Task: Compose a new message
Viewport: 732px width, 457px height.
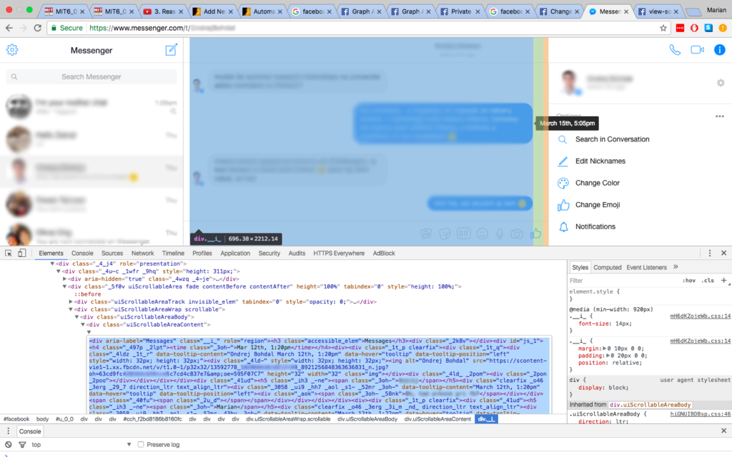Action: point(171,50)
